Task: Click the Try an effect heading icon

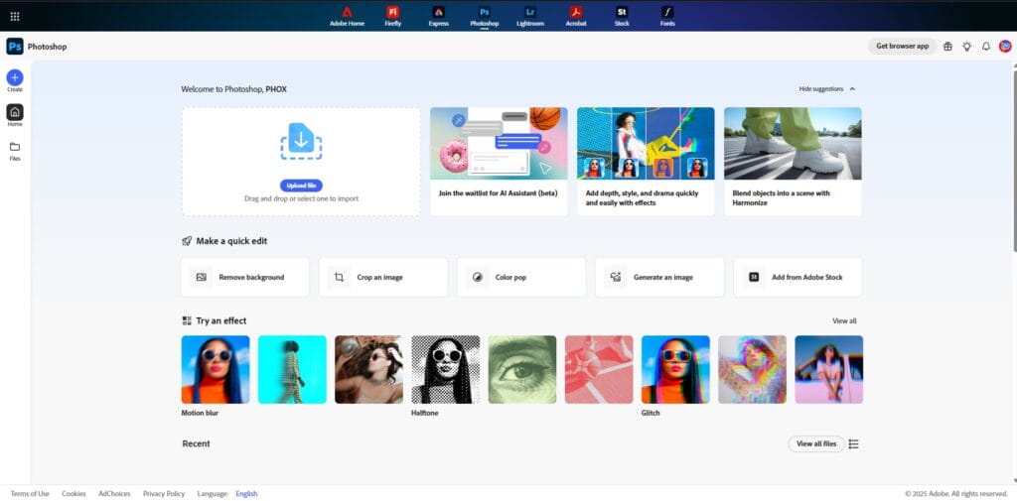Action: point(187,320)
